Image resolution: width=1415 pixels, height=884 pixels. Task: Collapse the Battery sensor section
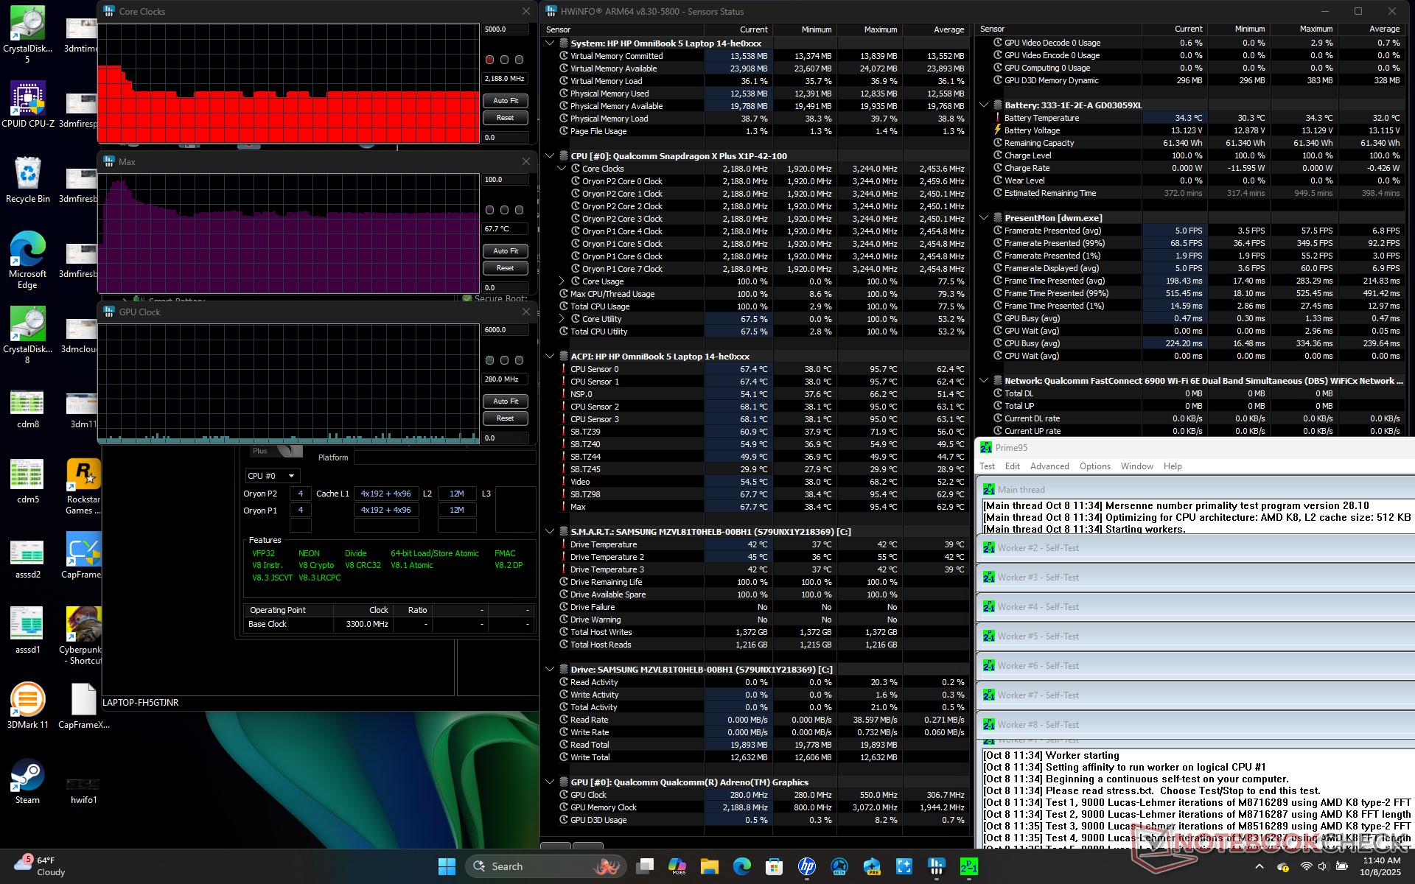click(984, 105)
